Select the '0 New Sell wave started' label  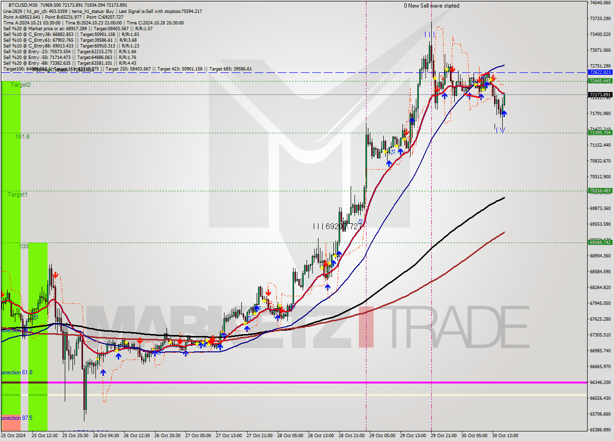pyautogui.click(x=431, y=6)
